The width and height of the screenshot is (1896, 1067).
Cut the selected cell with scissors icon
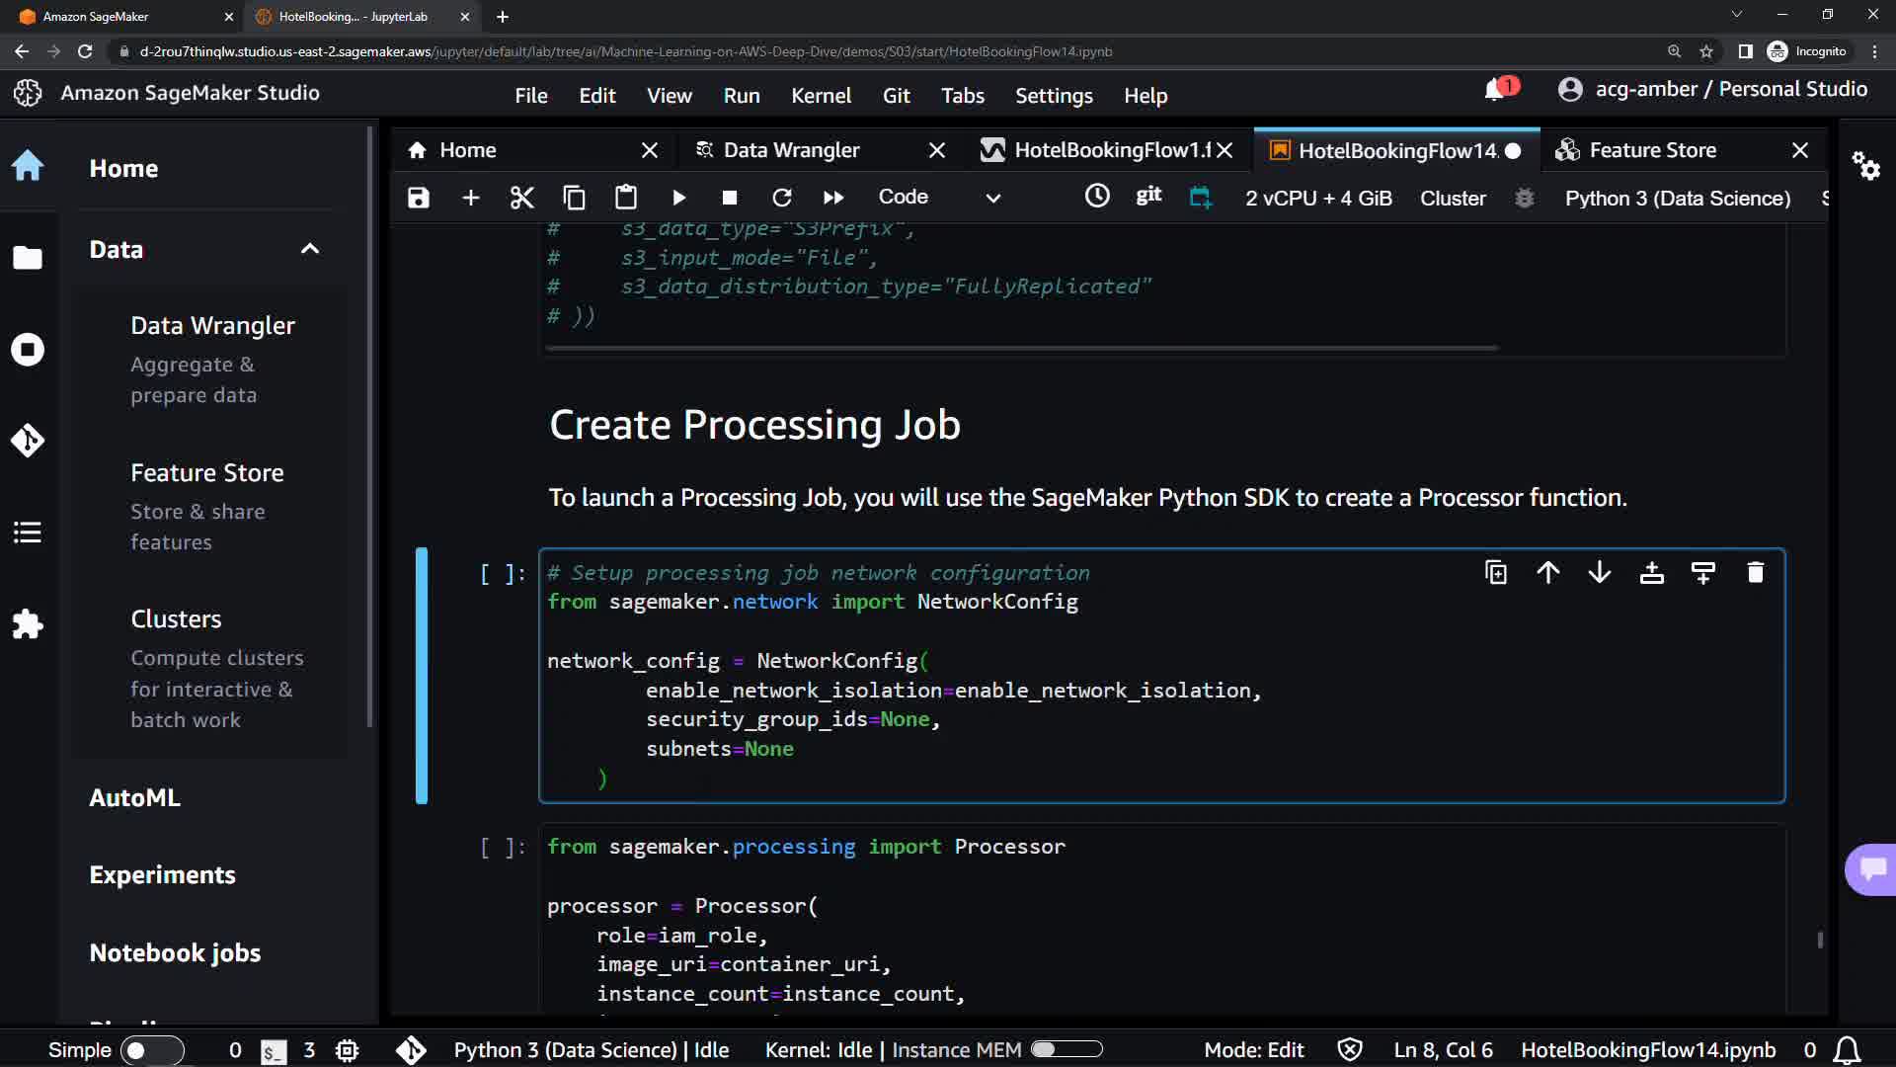(521, 198)
